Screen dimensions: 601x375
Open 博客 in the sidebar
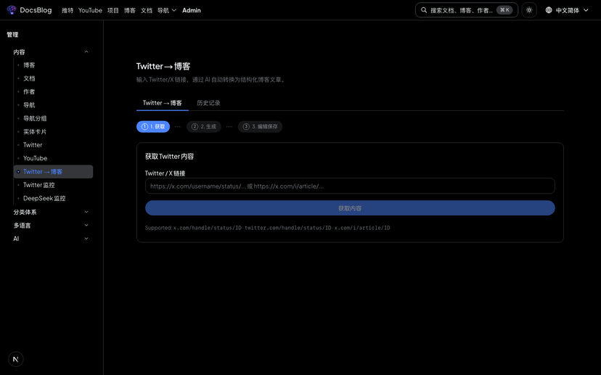click(x=29, y=65)
